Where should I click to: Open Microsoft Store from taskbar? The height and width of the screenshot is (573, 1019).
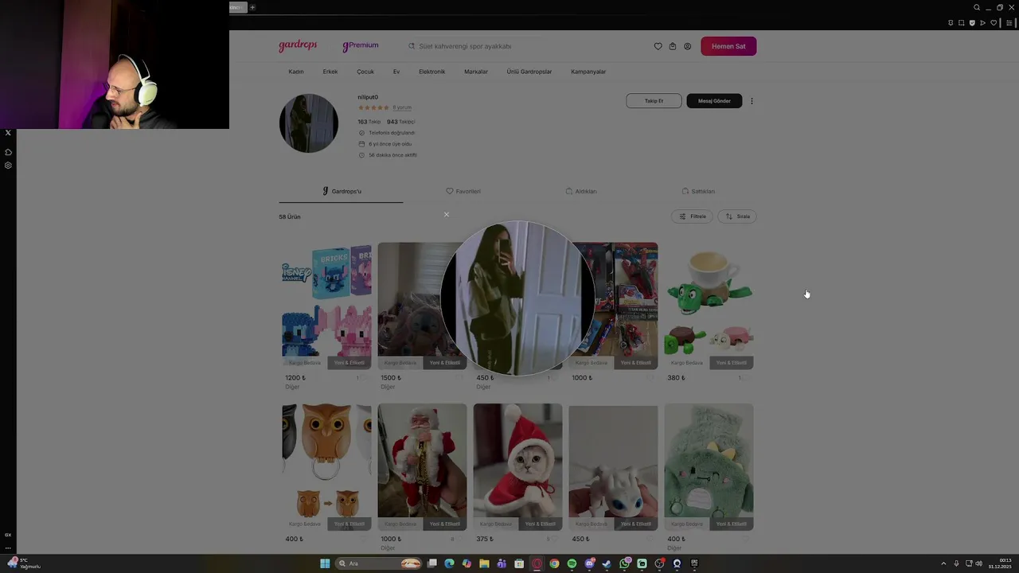pos(519,563)
